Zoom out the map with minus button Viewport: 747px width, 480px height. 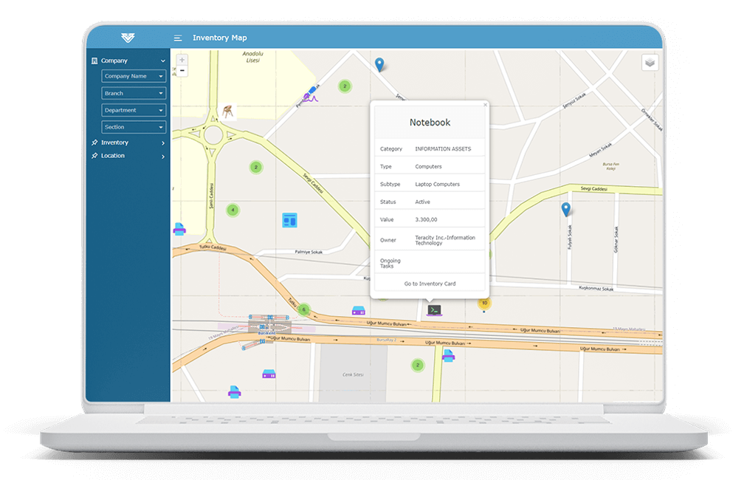(x=182, y=71)
